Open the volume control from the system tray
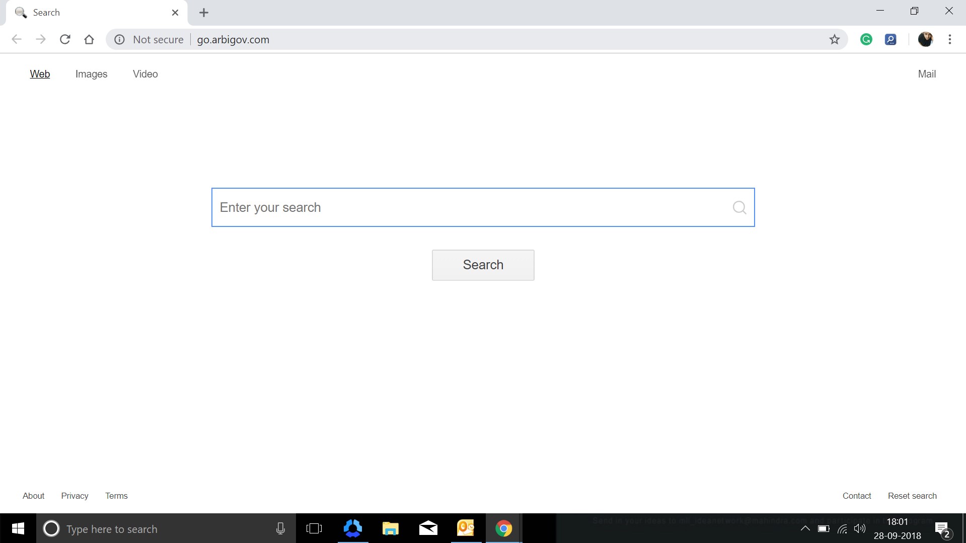Viewport: 966px width, 543px height. coord(860,528)
